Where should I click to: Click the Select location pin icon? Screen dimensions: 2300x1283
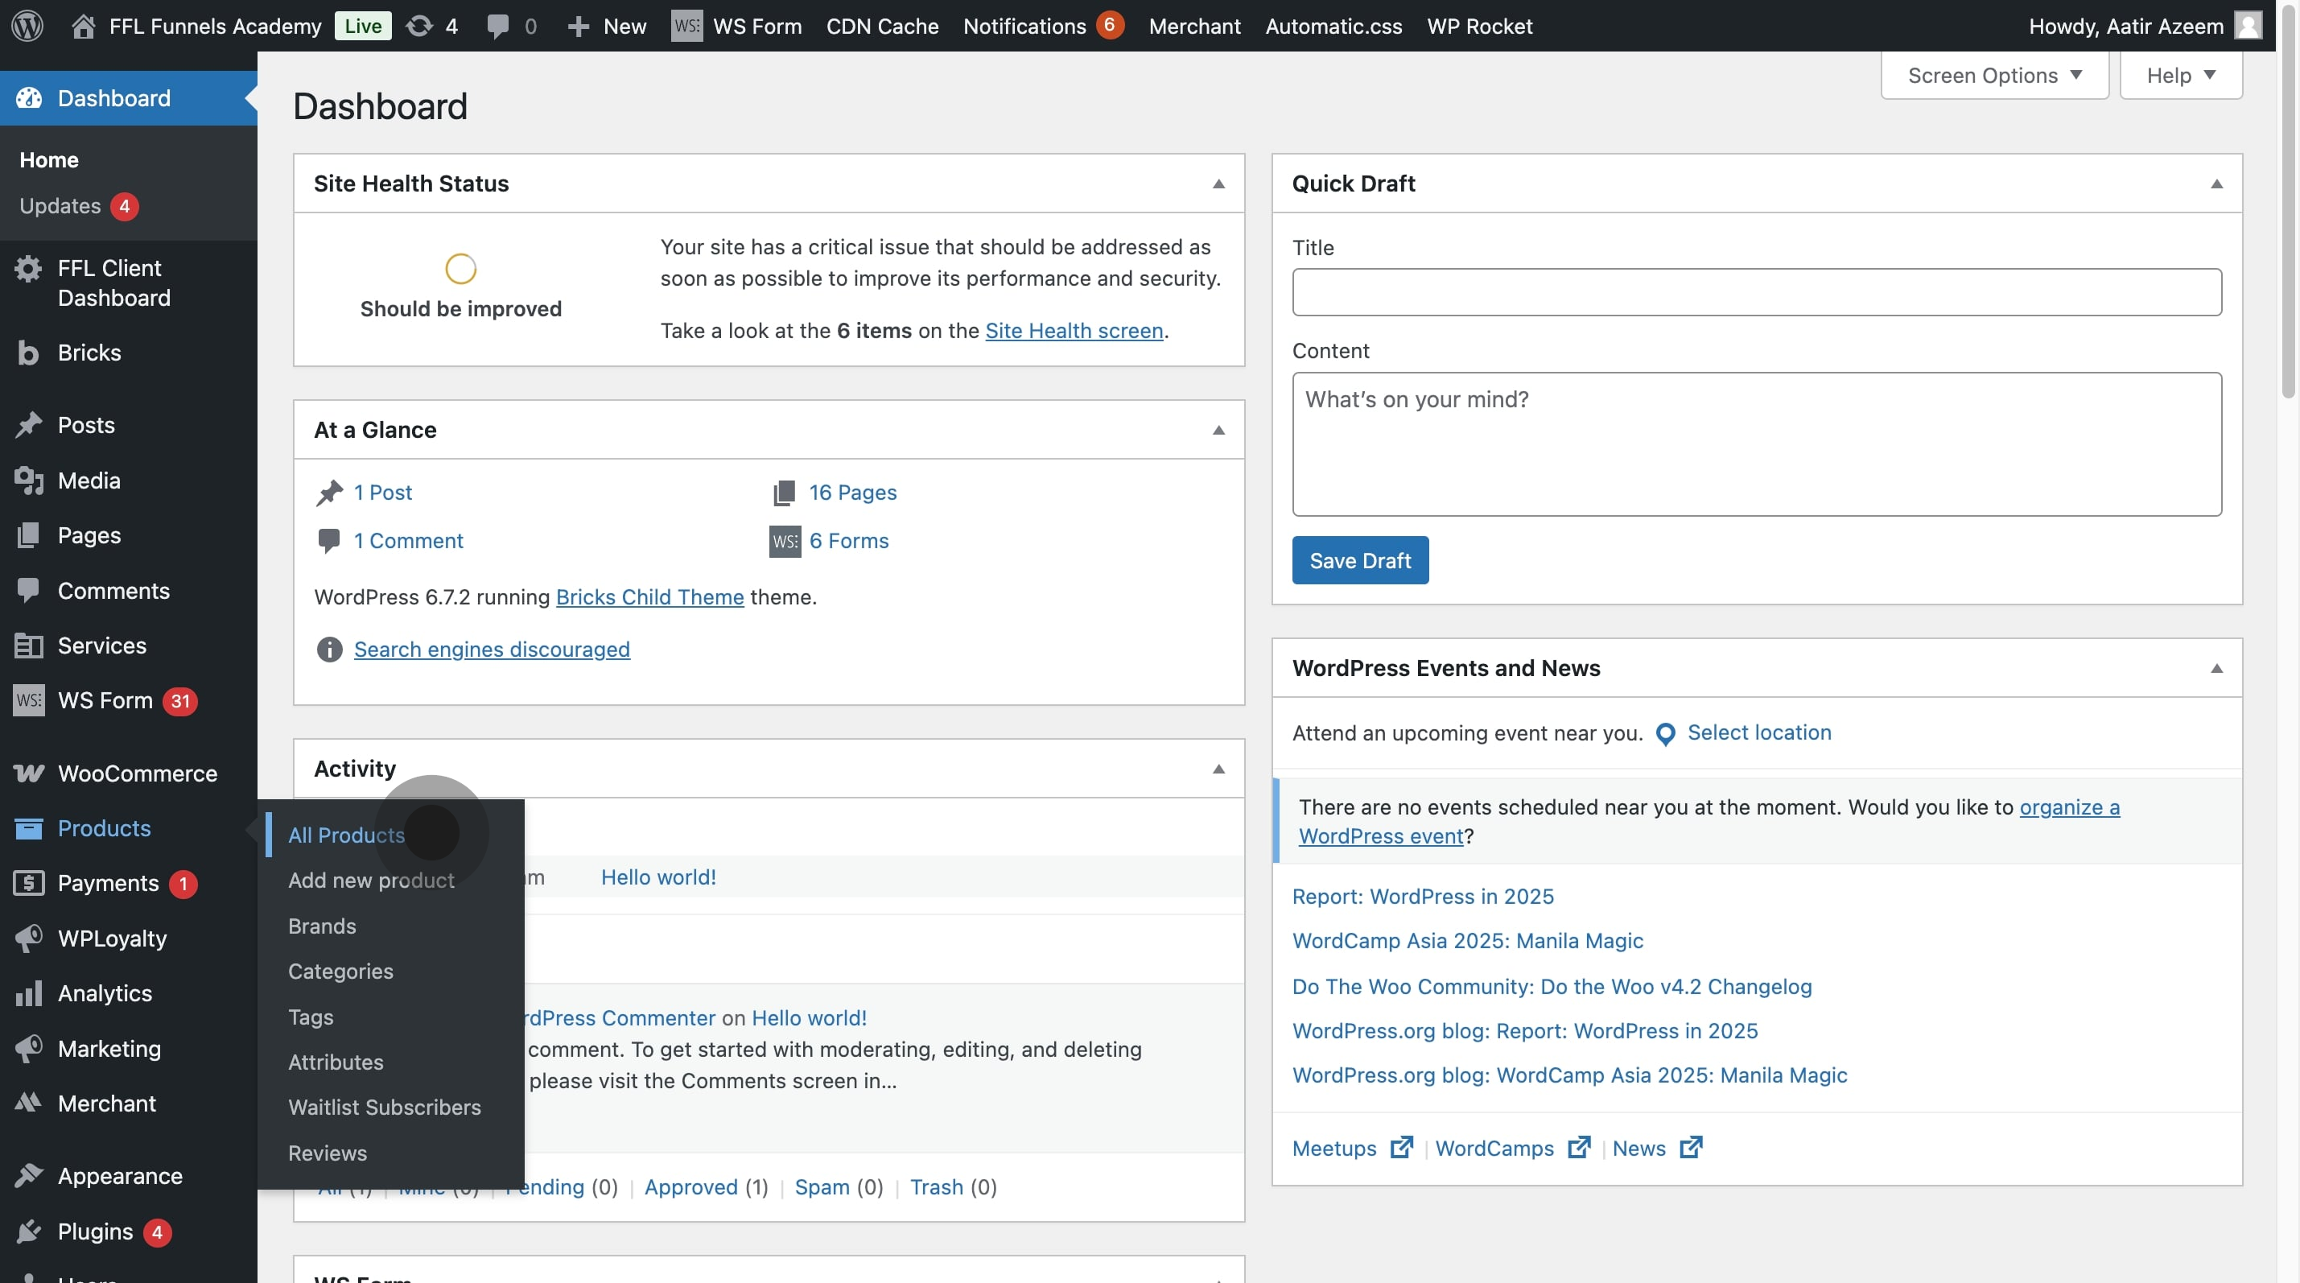click(x=1665, y=734)
